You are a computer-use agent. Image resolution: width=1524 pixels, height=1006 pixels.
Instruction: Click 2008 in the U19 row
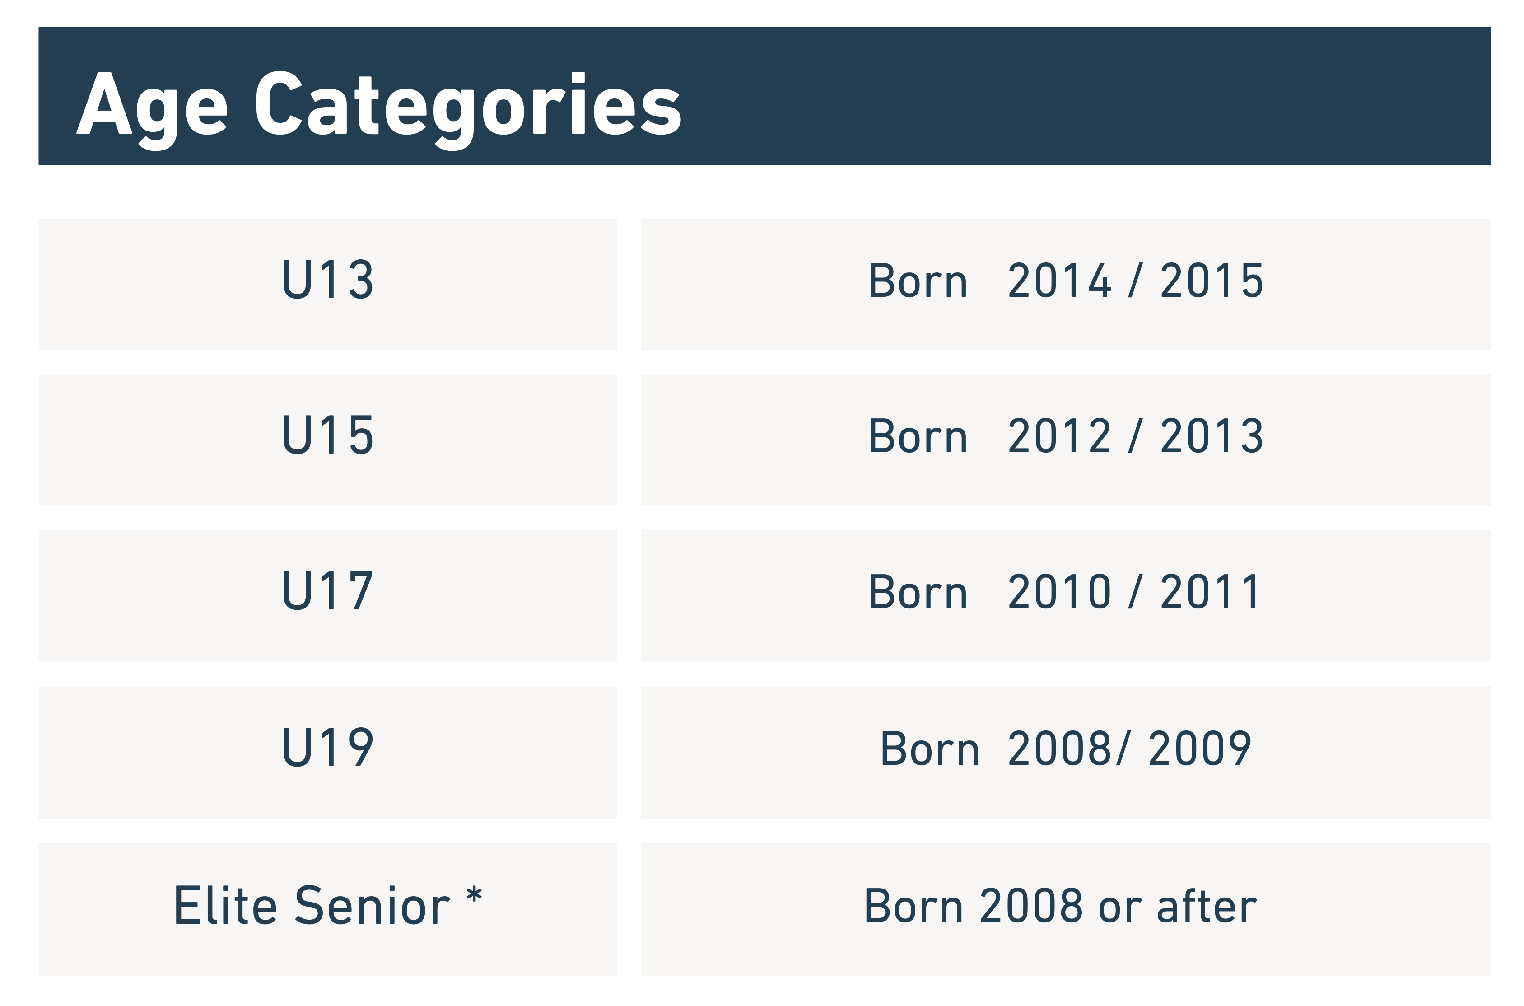1058,749
